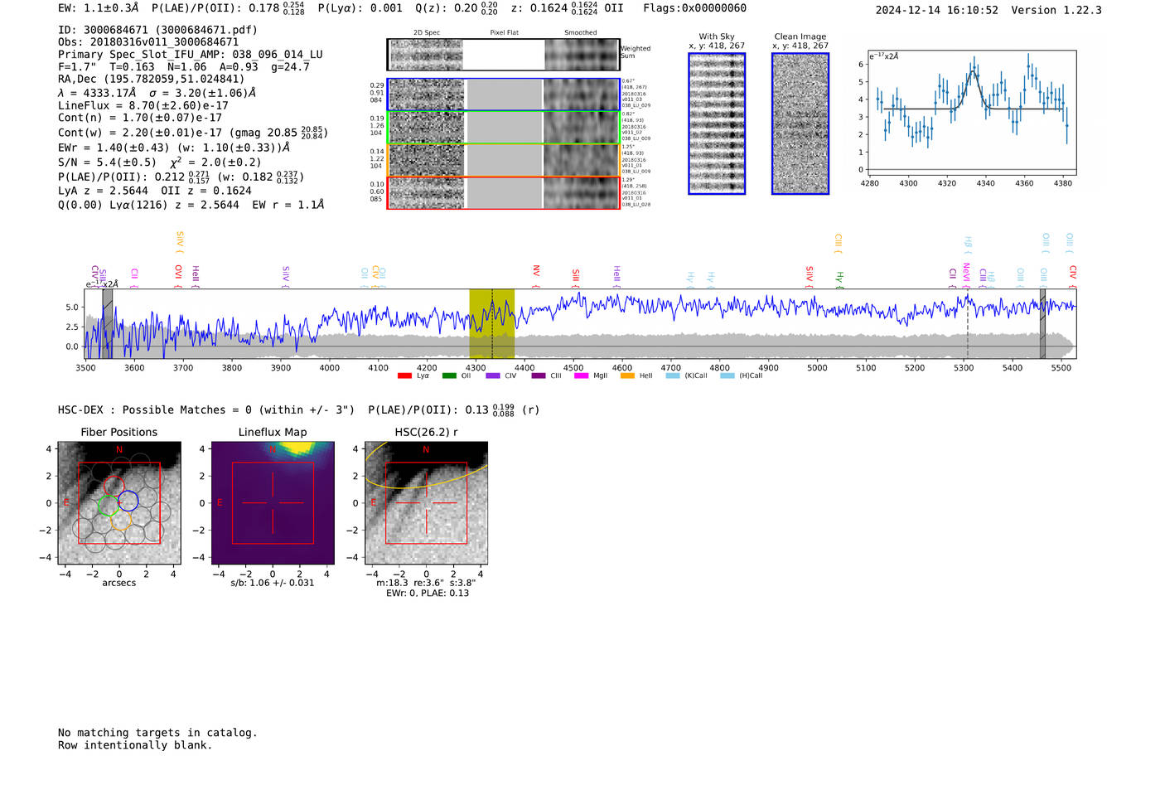
Task: Click the hatched gray band near 5460 Å
Action: [x=1042, y=323]
